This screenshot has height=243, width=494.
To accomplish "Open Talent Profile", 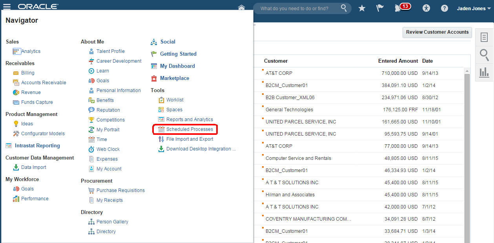I will [111, 51].
